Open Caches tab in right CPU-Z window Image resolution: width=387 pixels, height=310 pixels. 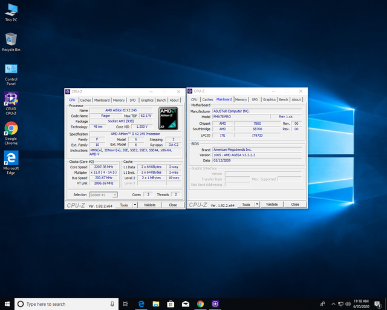click(207, 100)
